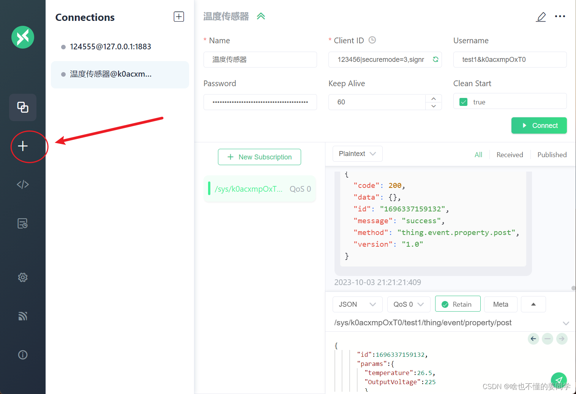Screen dimensions: 576x394
Task: Uncheck the Clean Start true checkbox
Action: click(463, 102)
